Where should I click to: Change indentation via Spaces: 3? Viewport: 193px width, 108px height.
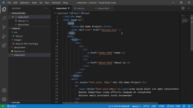point(136,106)
